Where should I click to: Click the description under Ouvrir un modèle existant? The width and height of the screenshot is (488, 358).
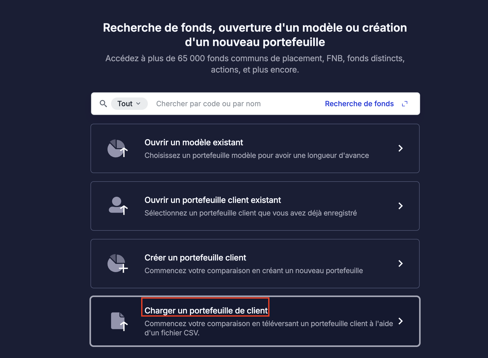[x=257, y=155]
